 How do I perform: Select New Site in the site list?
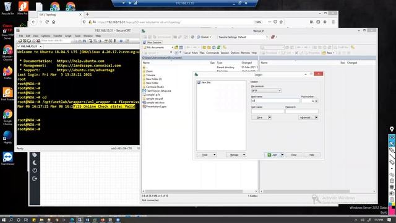pos(204,82)
